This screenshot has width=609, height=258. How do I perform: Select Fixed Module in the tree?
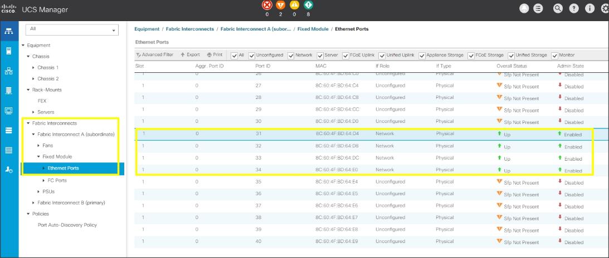click(57, 157)
